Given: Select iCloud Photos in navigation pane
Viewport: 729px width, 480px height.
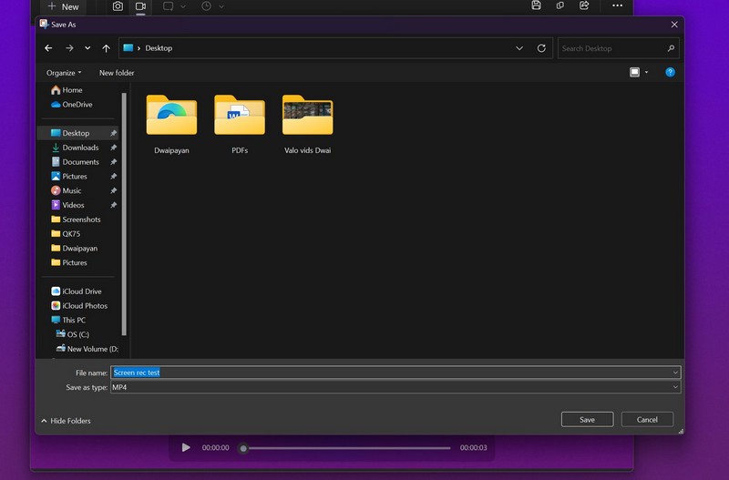Looking at the screenshot, I should tap(84, 306).
